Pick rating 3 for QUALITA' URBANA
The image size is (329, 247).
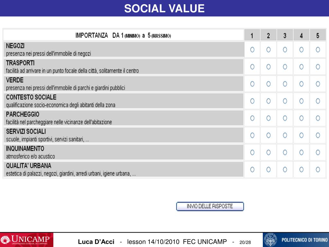(x=285, y=169)
